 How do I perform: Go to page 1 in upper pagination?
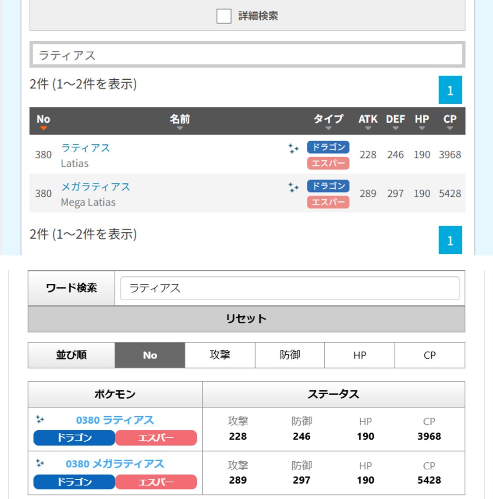450,90
